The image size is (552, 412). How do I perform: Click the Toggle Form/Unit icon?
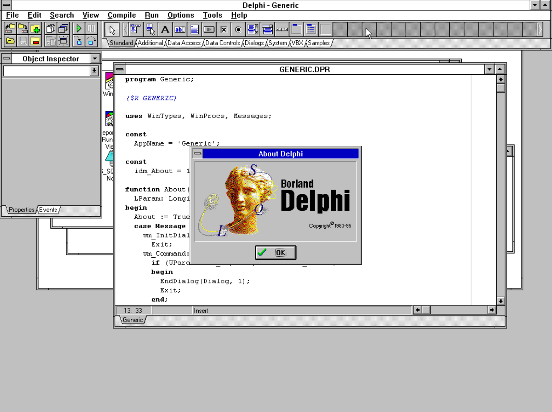pyautogui.click(x=50, y=41)
